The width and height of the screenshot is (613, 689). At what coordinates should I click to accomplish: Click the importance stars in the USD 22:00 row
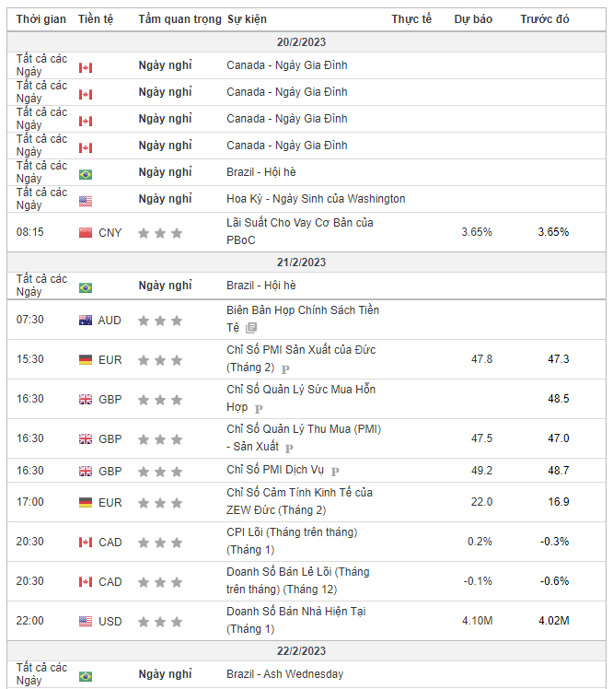pyautogui.click(x=160, y=622)
